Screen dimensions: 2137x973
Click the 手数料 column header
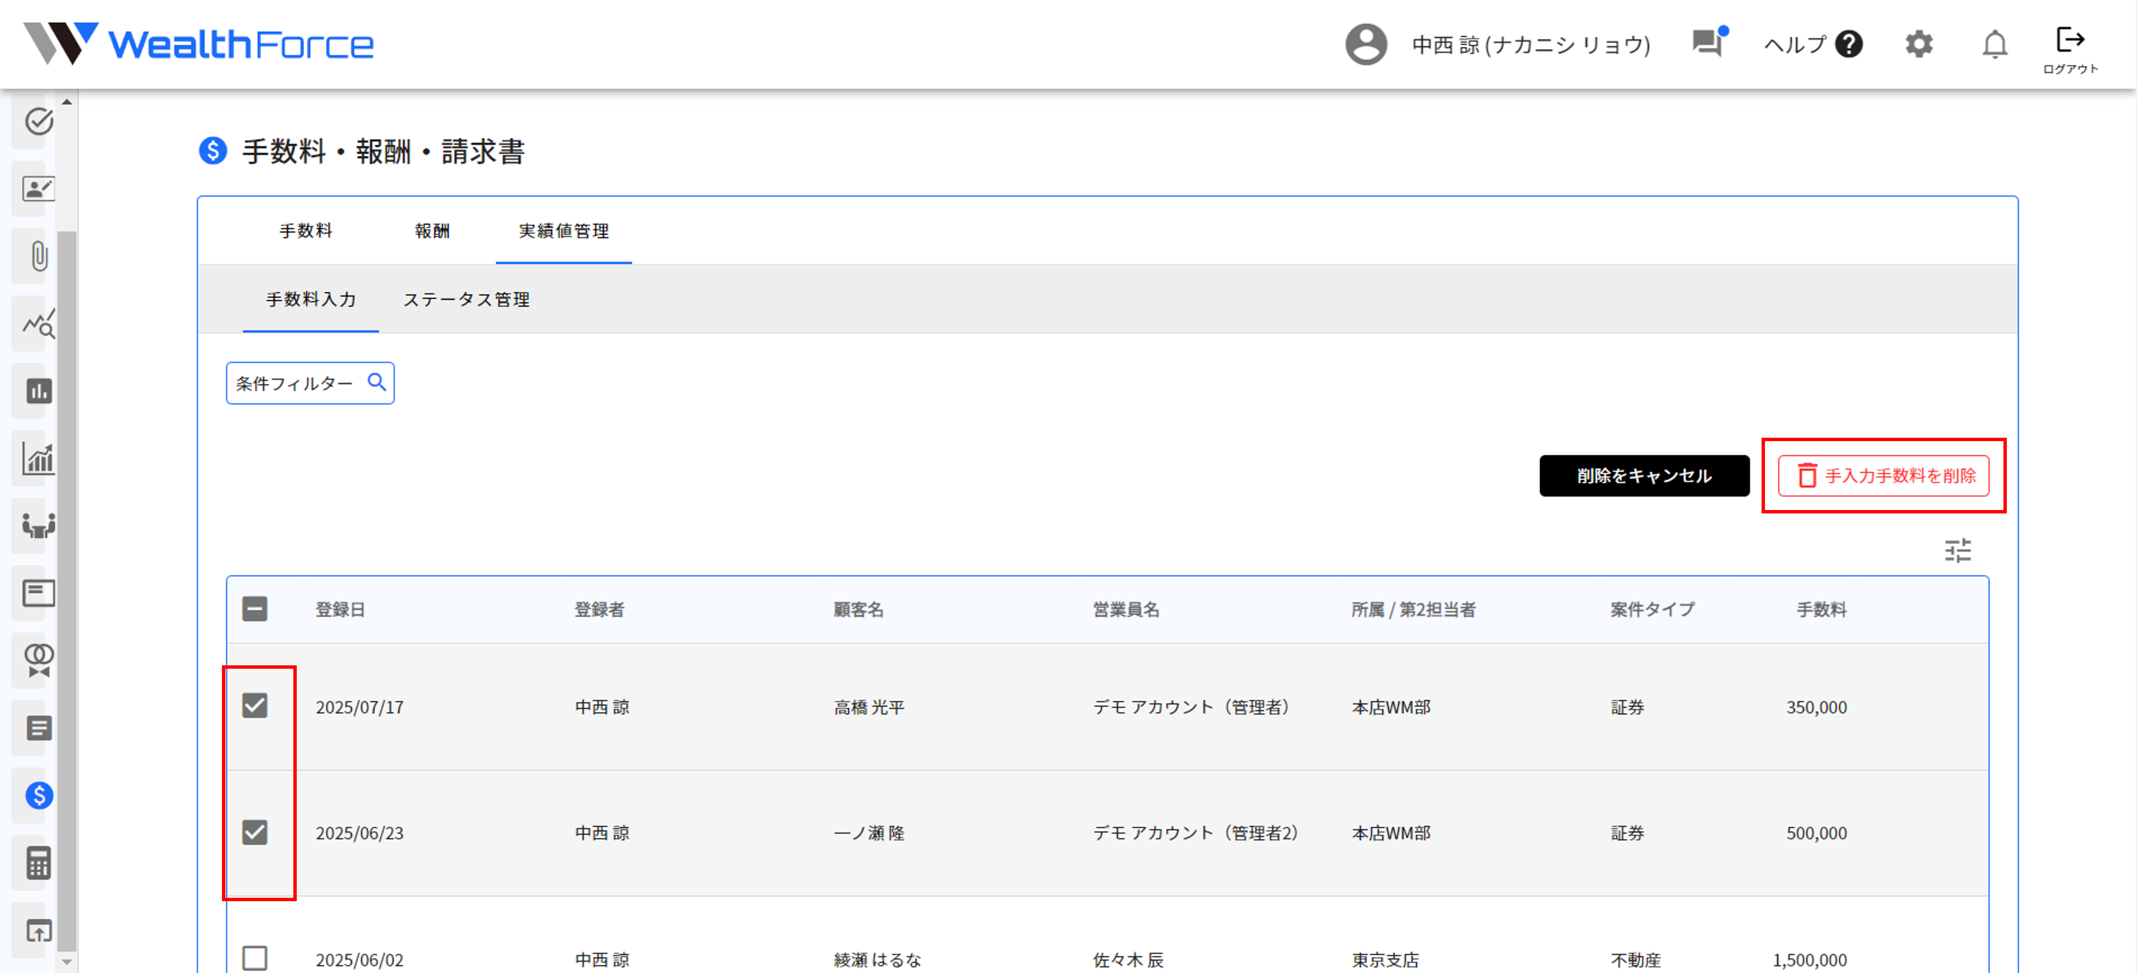pos(1822,609)
